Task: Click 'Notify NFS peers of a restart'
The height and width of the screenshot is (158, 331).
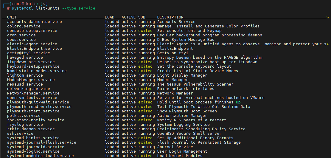Action: tap(192, 120)
